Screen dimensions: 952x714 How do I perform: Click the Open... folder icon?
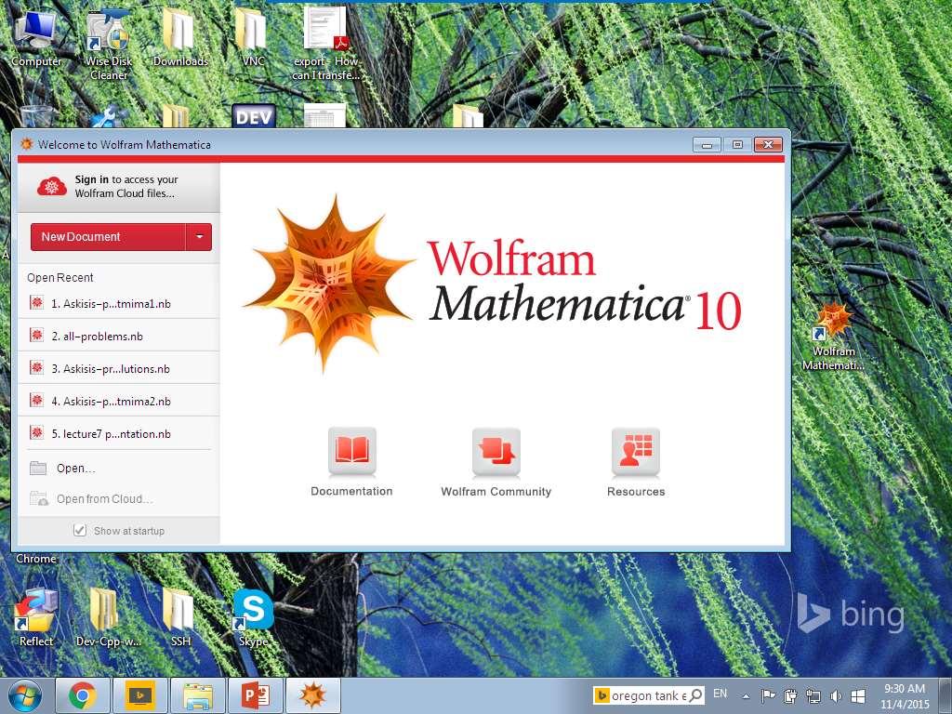[38, 469]
